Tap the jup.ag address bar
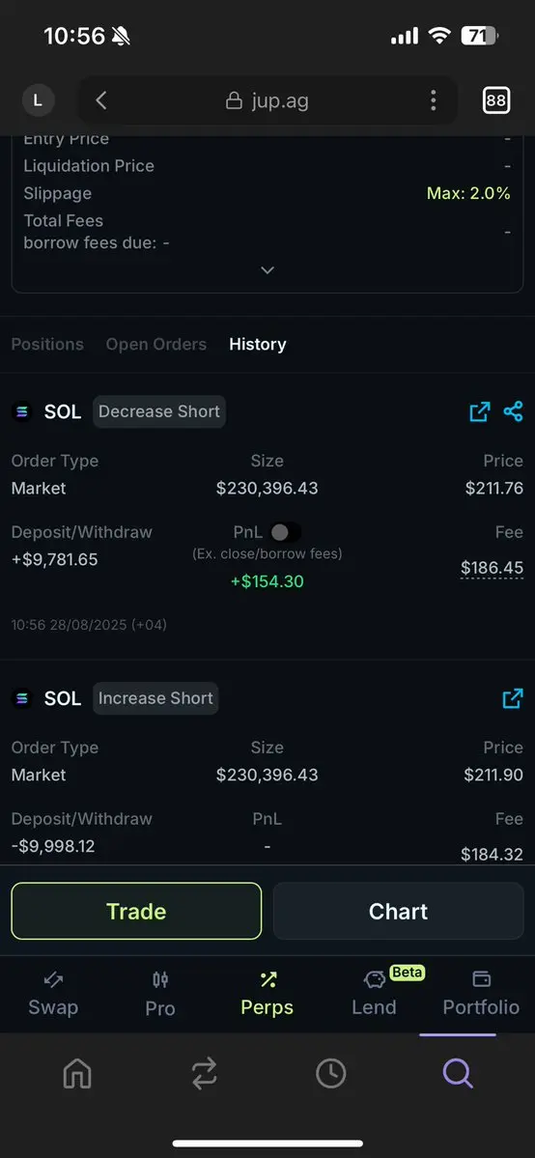Viewport: 535px width, 1158px height. click(267, 100)
